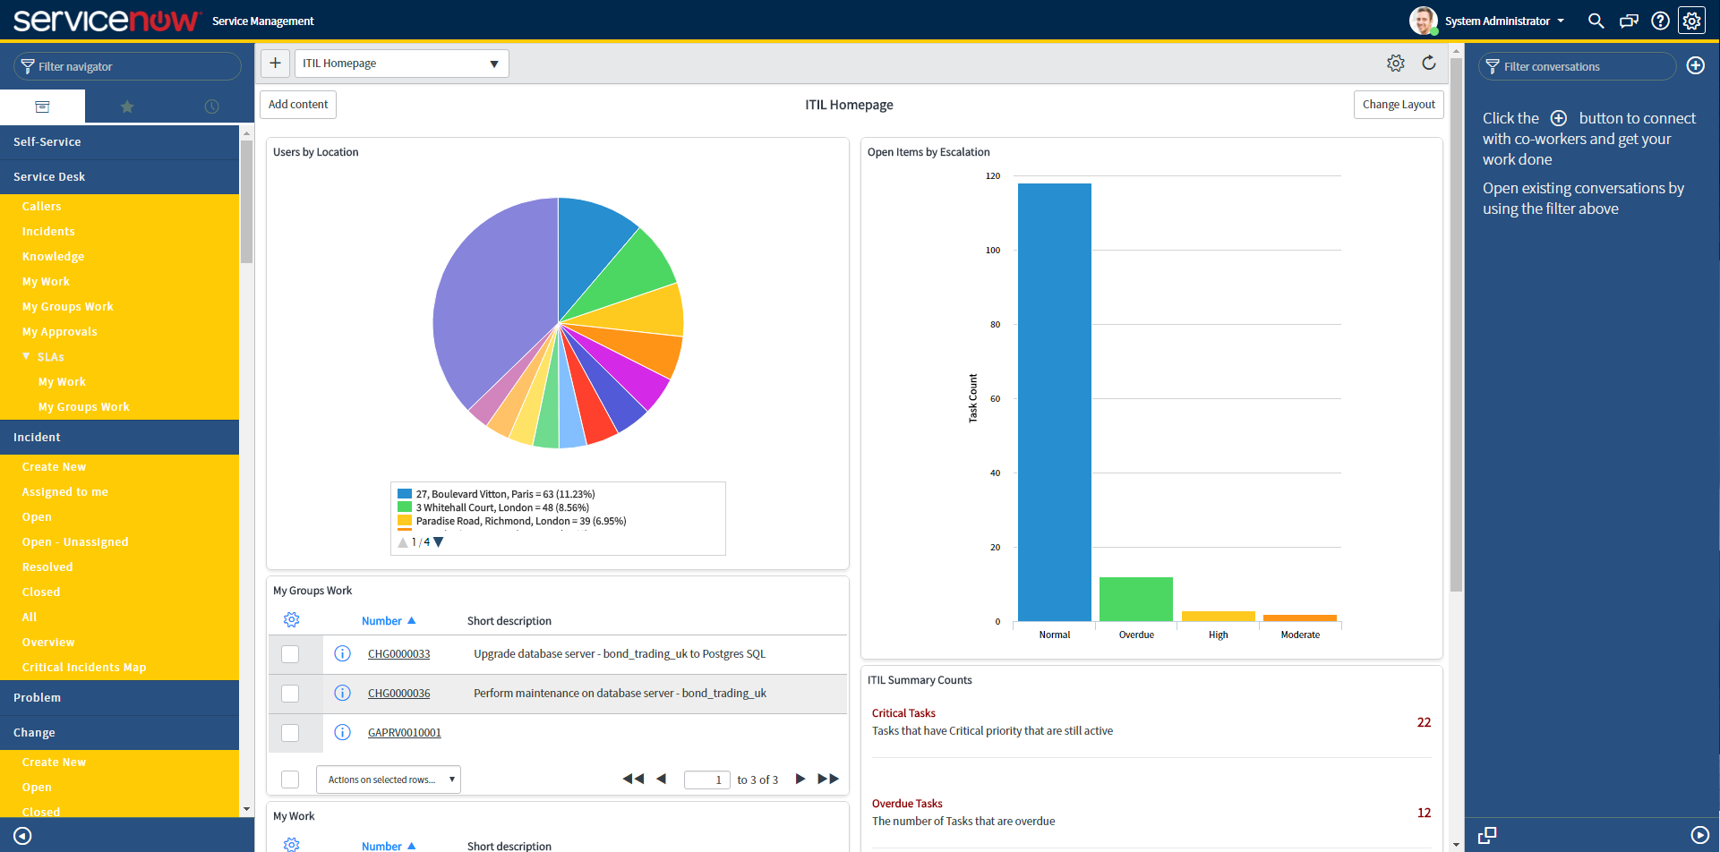Open the History clock tab in navigator
This screenshot has height=852, width=1720.
[x=211, y=106]
